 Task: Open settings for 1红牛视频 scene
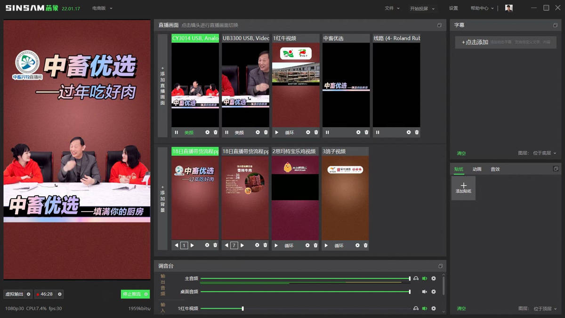click(308, 132)
